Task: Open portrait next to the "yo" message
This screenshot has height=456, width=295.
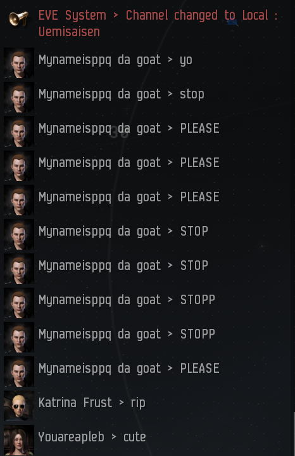Action: pos(19,63)
